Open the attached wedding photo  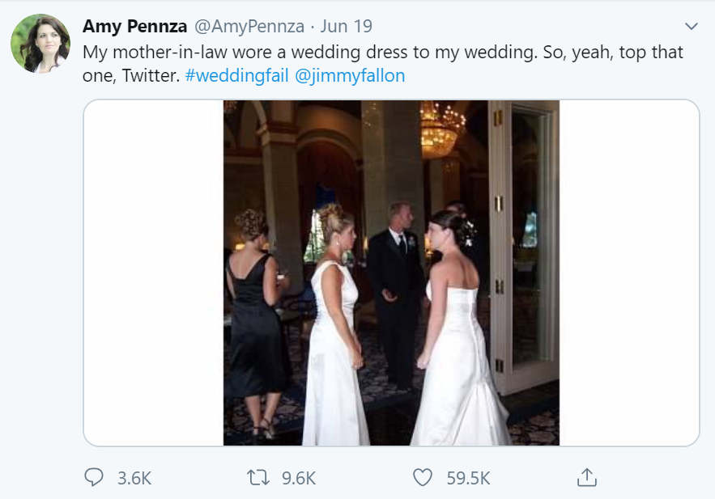pyautogui.click(x=391, y=273)
